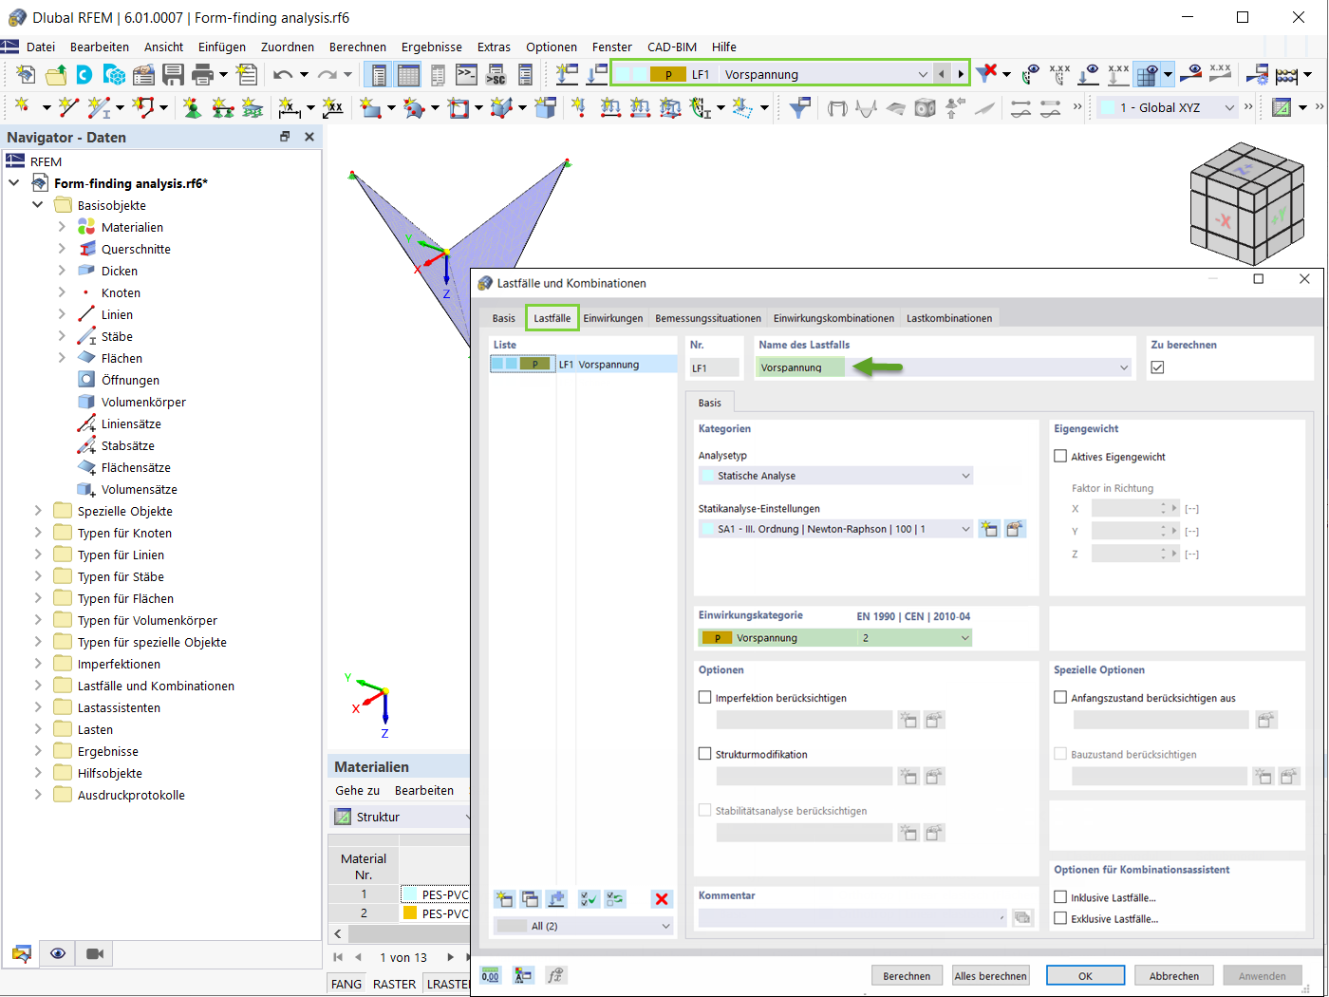Switch to the Einwirkungen tab

click(613, 318)
